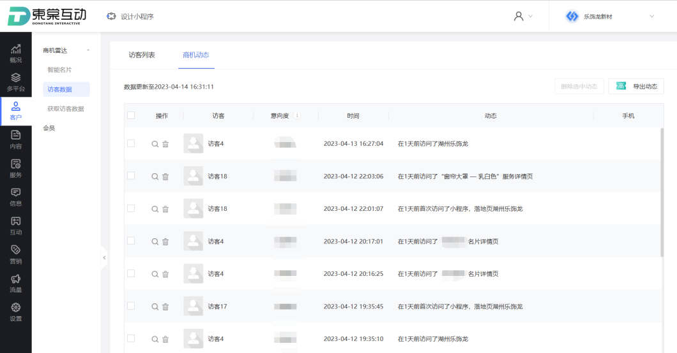Screen dimensions: 677x353
Task: Open 智能名片 in the submenu
Action: coord(59,69)
